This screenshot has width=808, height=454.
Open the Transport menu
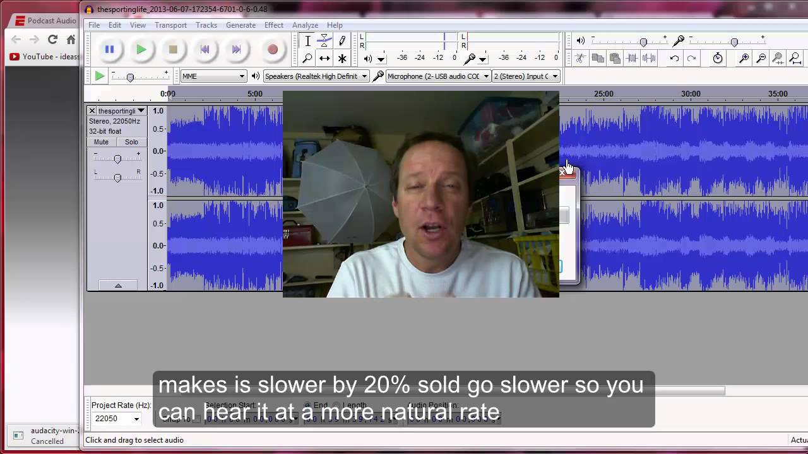(170, 25)
